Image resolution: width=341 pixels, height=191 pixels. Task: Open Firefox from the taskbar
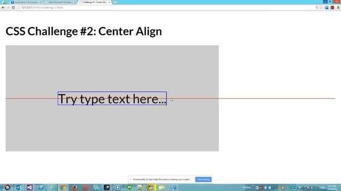coord(74,187)
